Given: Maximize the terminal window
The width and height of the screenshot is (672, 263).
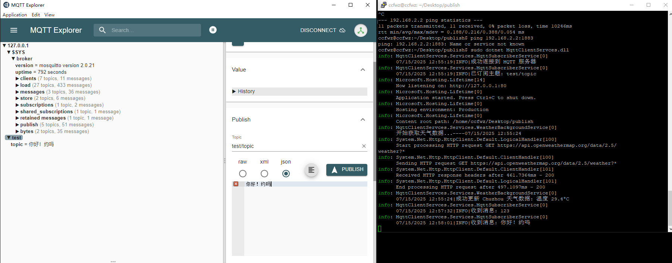Looking at the screenshot, I should click(649, 5).
